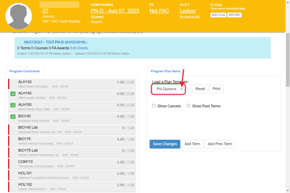Switch to the Program Curriculum tab
Viewport: 290px width, 193px height.
[x=24, y=72]
